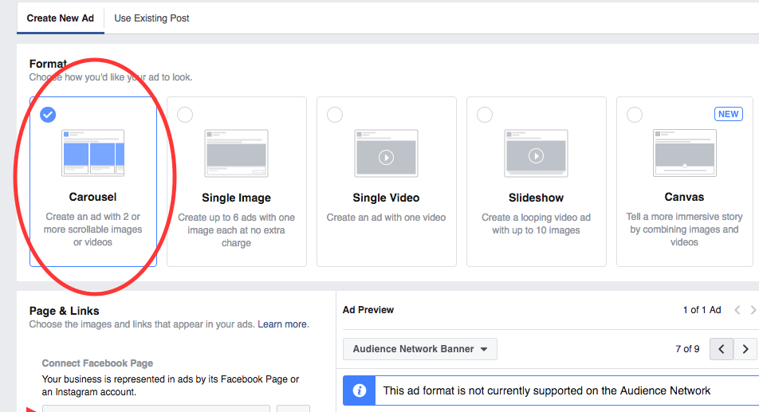Image resolution: width=759 pixels, height=412 pixels.
Task: Click the Carousel format preview icon
Action: click(x=93, y=152)
